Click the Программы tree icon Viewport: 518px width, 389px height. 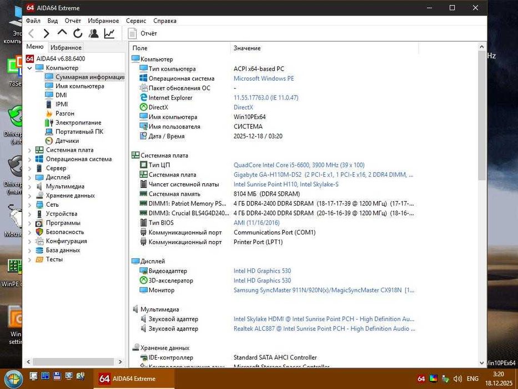pyautogui.click(x=39, y=223)
